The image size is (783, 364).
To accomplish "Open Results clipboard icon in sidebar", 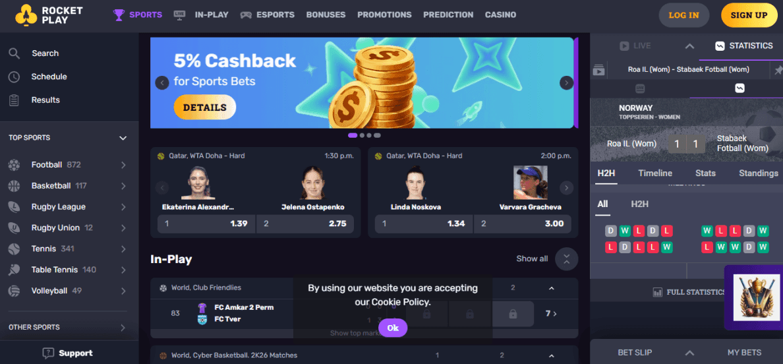I will 14,100.
